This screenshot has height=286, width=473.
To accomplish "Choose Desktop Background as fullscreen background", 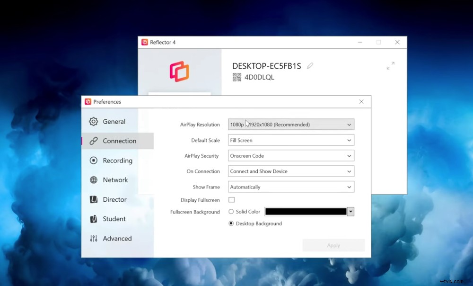I will (231, 223).
